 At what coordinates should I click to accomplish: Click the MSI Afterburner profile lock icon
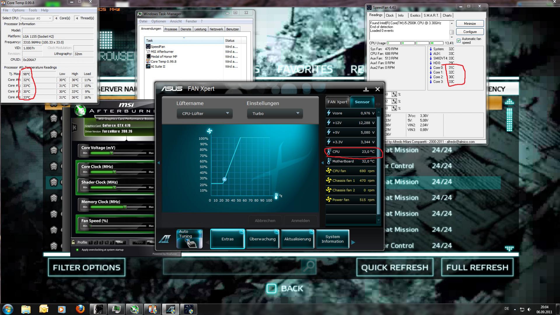click(x=73, y=242)
